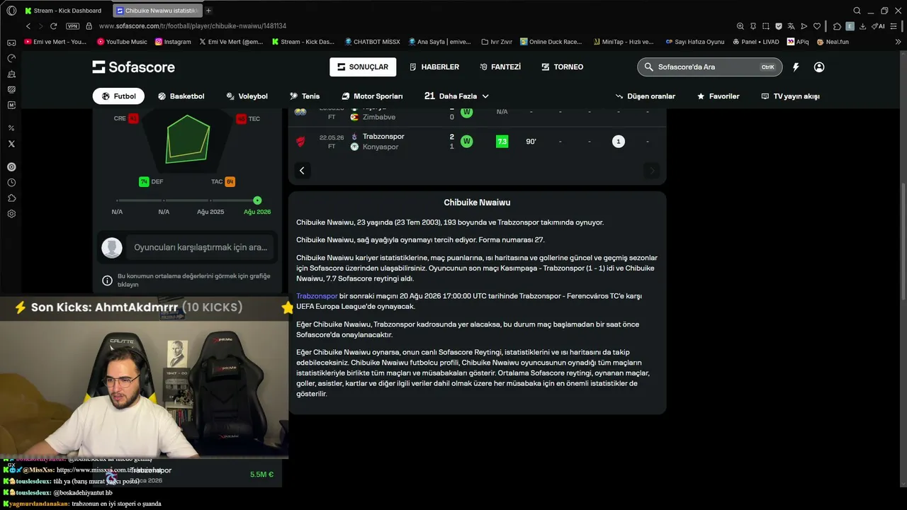Click the Sofascore logo

133,67
